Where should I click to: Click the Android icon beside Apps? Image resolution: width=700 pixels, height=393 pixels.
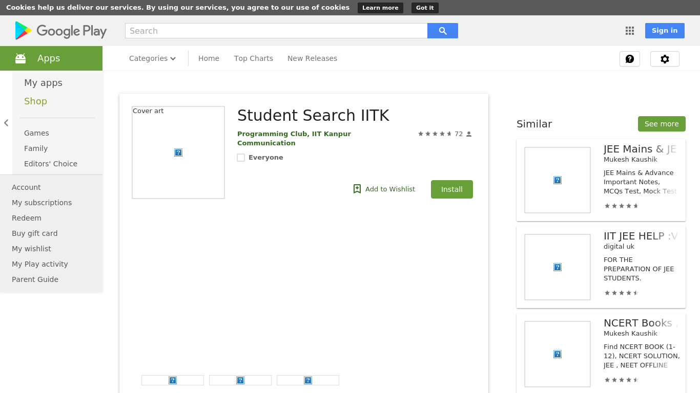point(20,58)
